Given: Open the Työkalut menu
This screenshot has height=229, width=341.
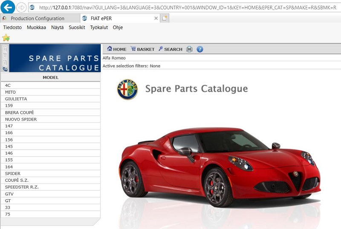Looking at the screenshot, I should pos(99,27).
